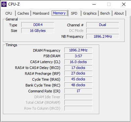This screenshot has width=131, height=122.
Task: Close the CPU-Z window
Action: 124,4
